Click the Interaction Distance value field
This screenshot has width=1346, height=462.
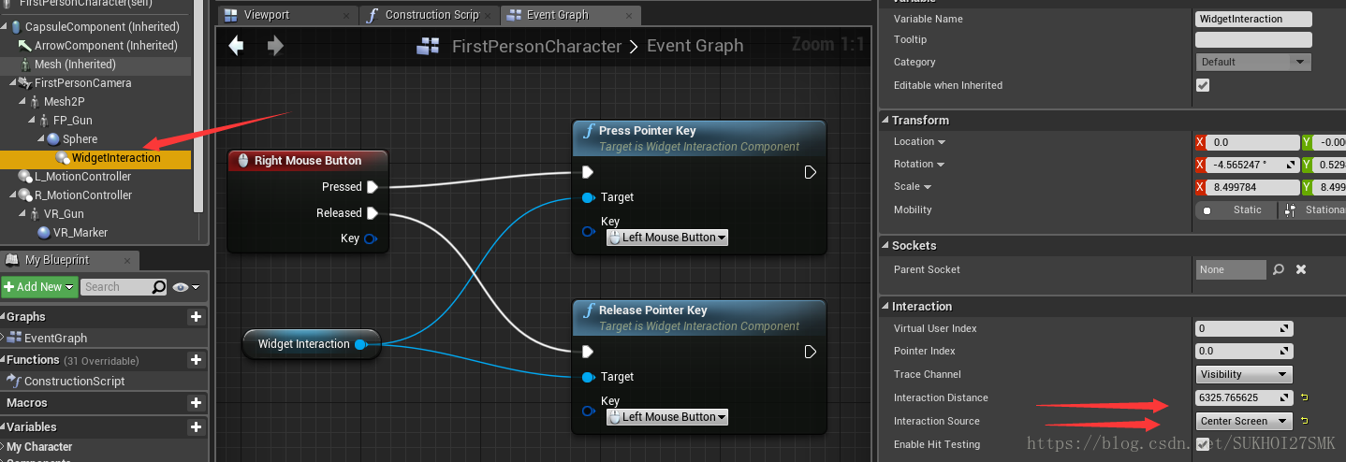(1244, 397)
